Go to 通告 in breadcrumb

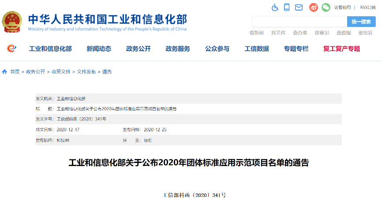107,72
